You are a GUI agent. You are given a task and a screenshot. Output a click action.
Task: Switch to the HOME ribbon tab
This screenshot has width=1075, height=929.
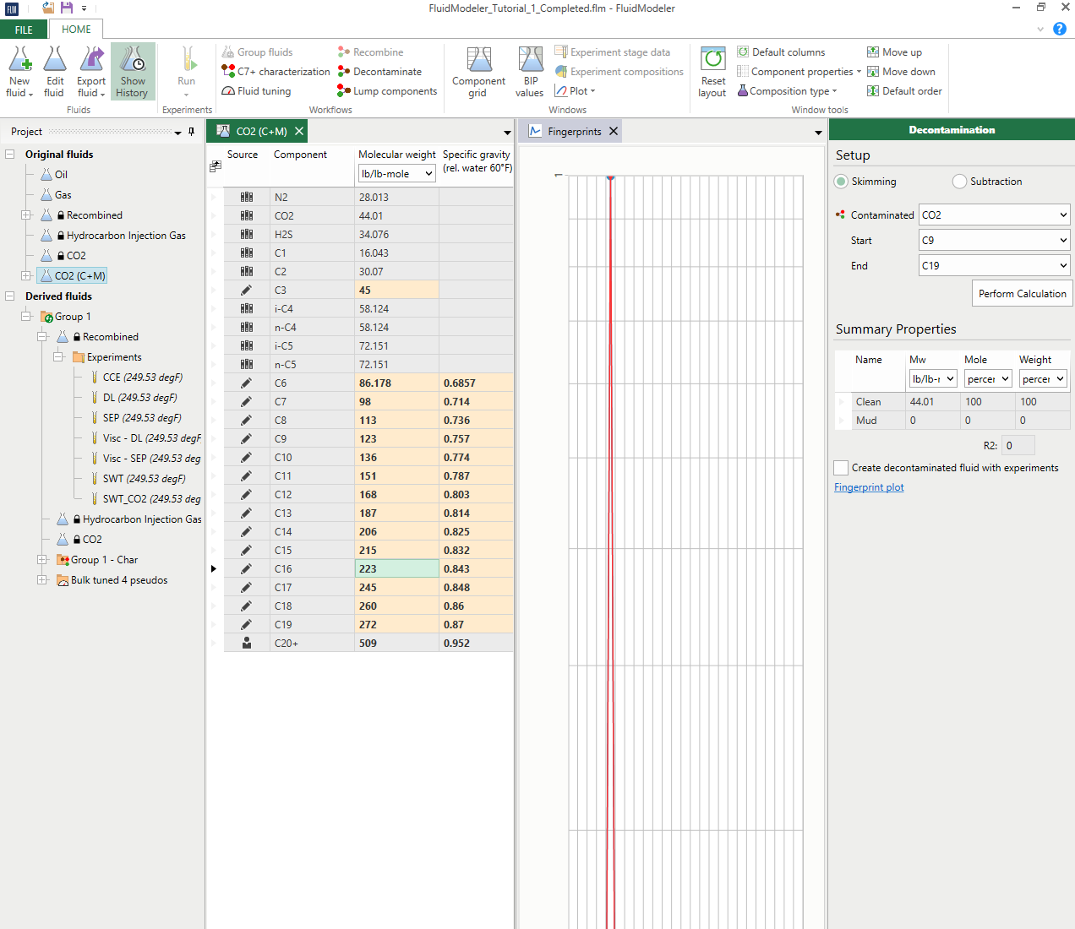(76, 30)
